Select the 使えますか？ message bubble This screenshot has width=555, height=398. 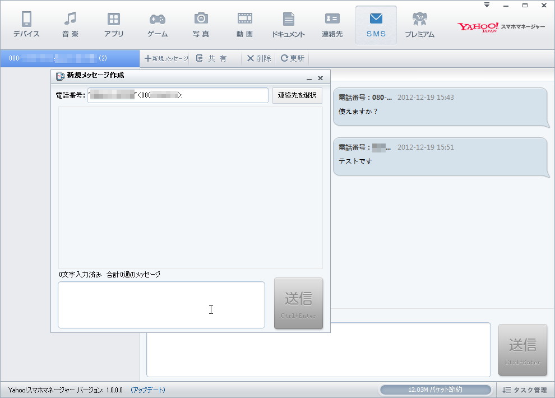point(441,108)
